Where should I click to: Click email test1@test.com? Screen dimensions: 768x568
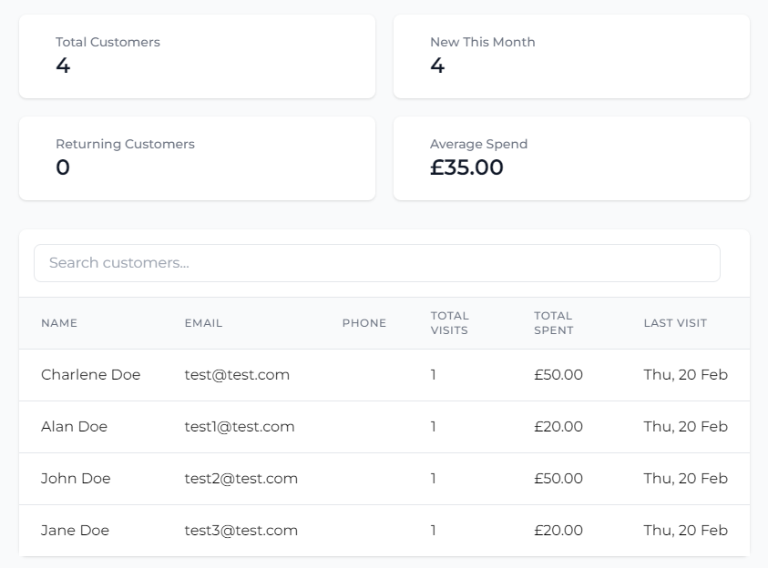click(x=240, y=427)
